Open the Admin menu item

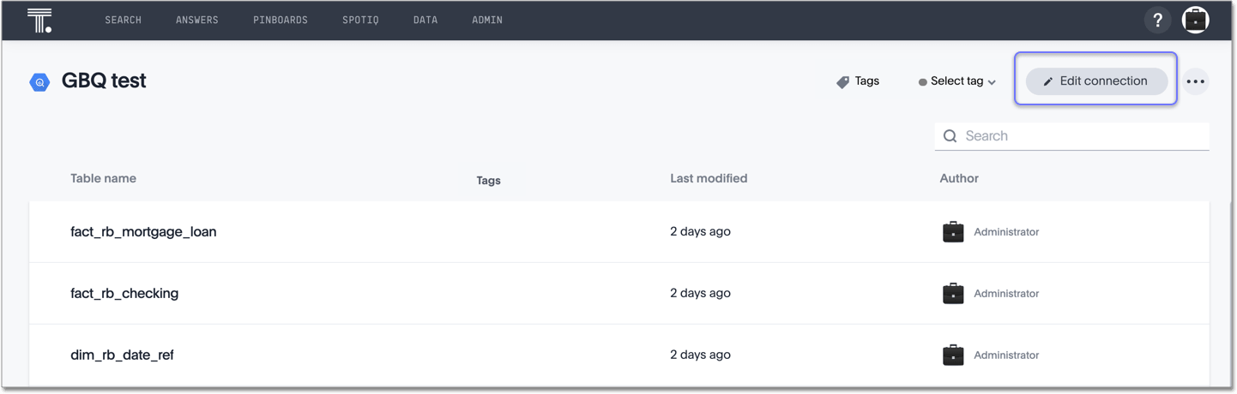pyautogui.click(x=486, y=20)
